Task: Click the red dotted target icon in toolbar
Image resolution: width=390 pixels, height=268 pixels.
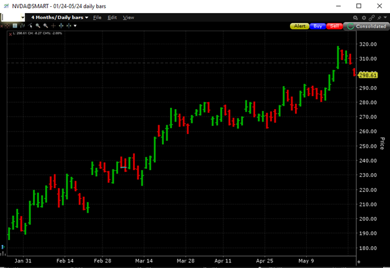Action: (7, 26)
